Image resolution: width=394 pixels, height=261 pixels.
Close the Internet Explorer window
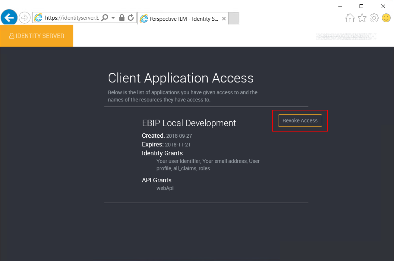coord(383,6)
